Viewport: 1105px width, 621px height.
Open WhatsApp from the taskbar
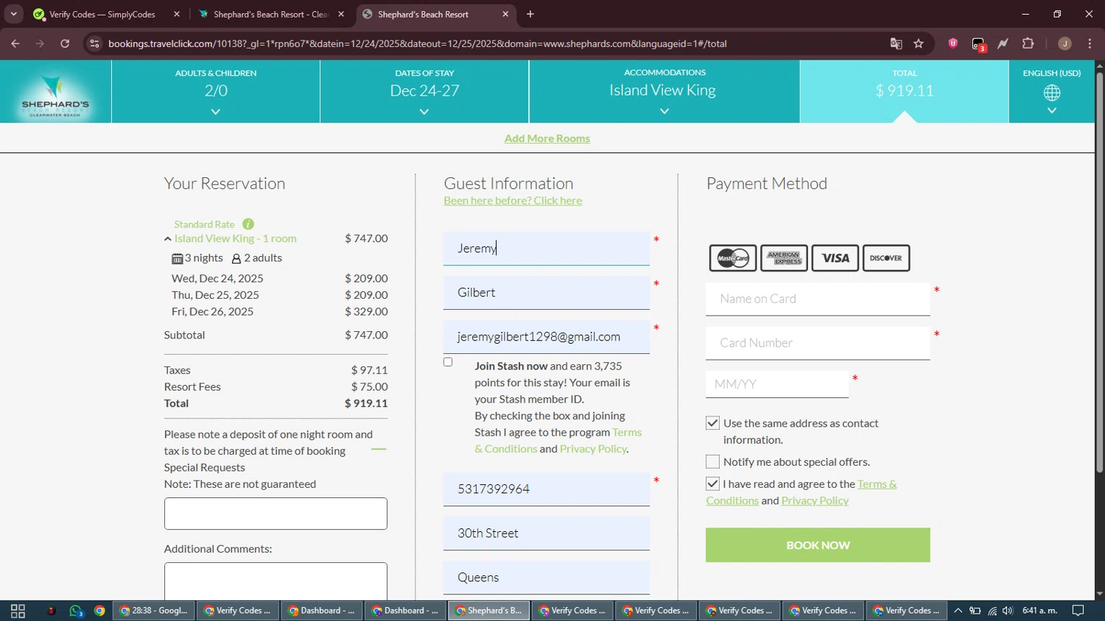(x=76, y=611)
